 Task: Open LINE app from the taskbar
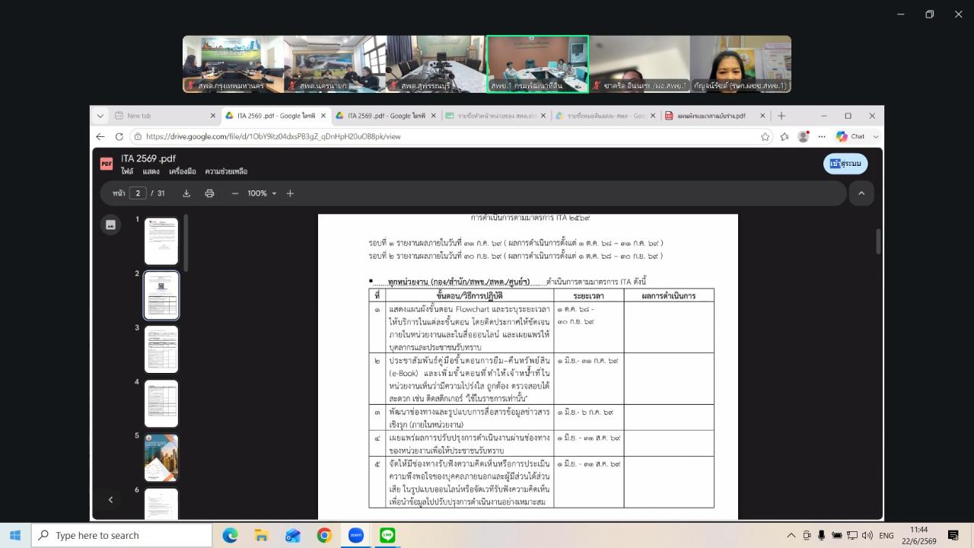387,535
